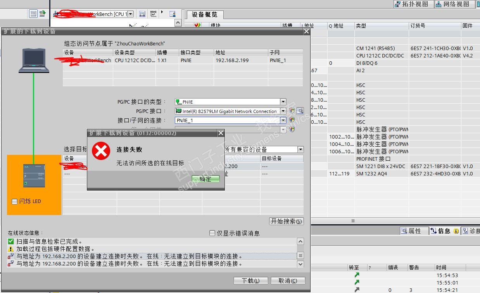The width and height of the screenshot is (480, 293).
Task: Open the 所有兼容的设备 filter dropdown
Action: tap(300, 149)
